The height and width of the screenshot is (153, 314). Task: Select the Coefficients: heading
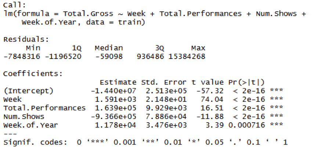pos(33,74)
